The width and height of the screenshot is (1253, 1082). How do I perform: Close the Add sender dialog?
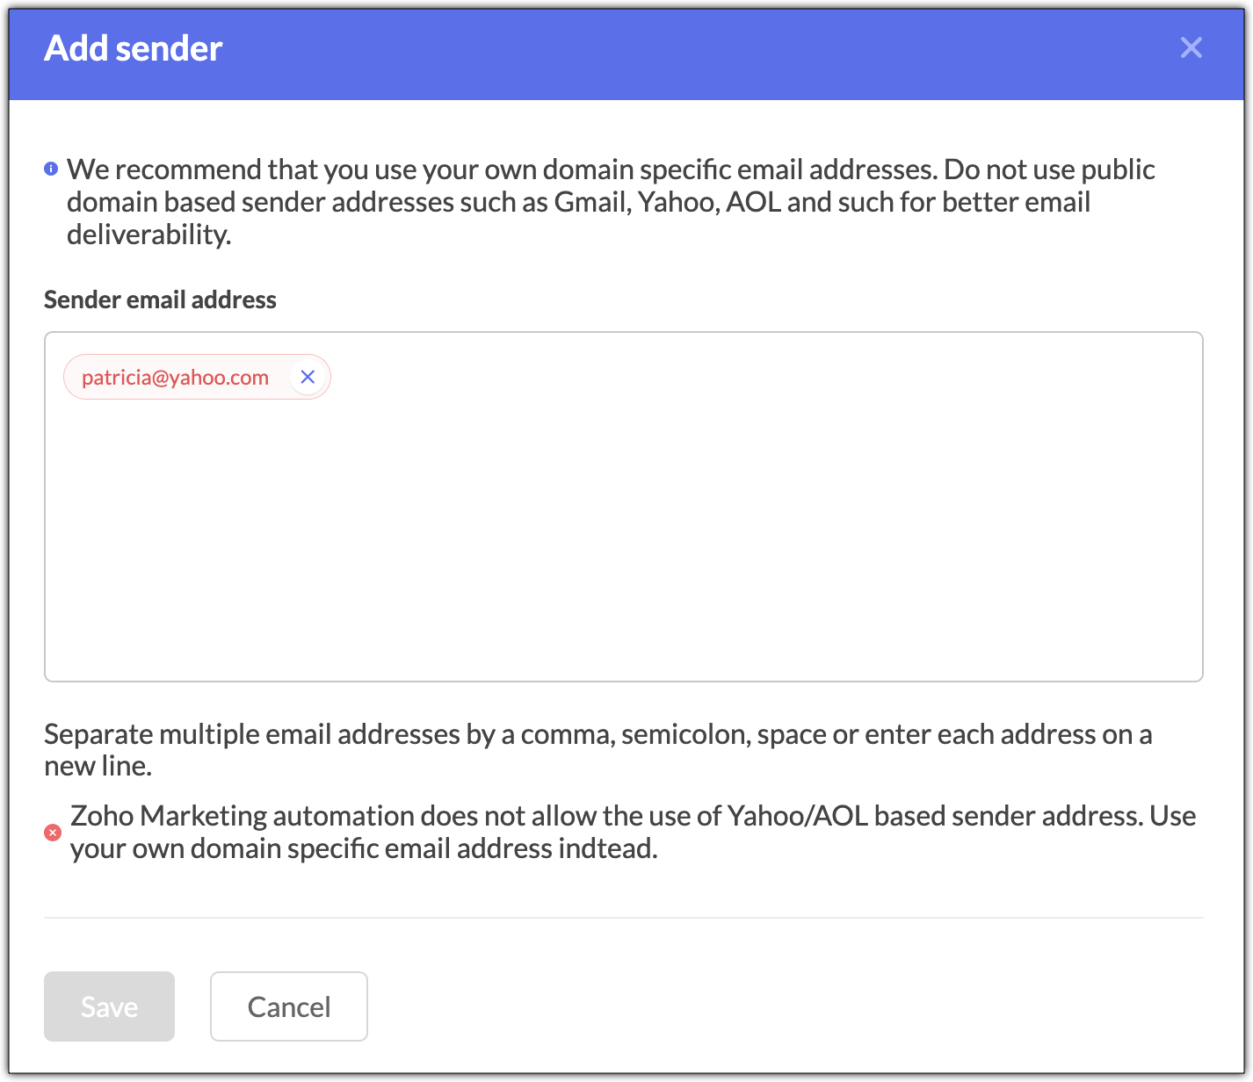1191,47
